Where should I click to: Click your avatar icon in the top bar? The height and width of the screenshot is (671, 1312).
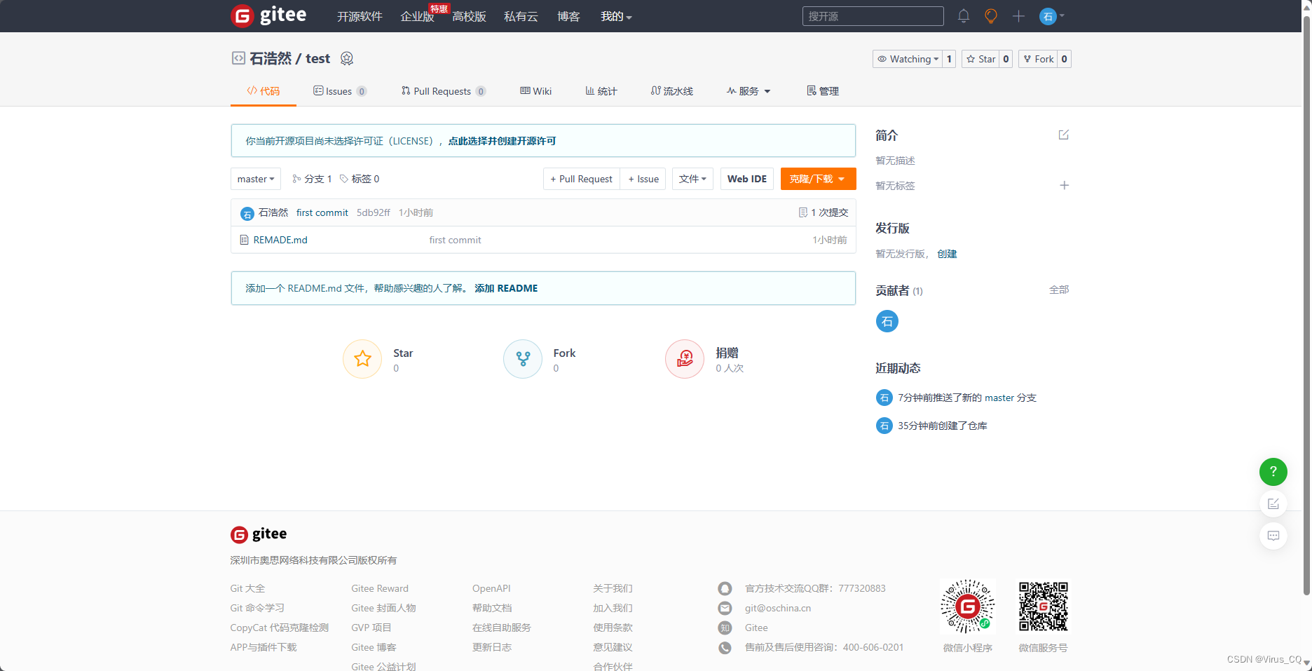[1047, 15]
